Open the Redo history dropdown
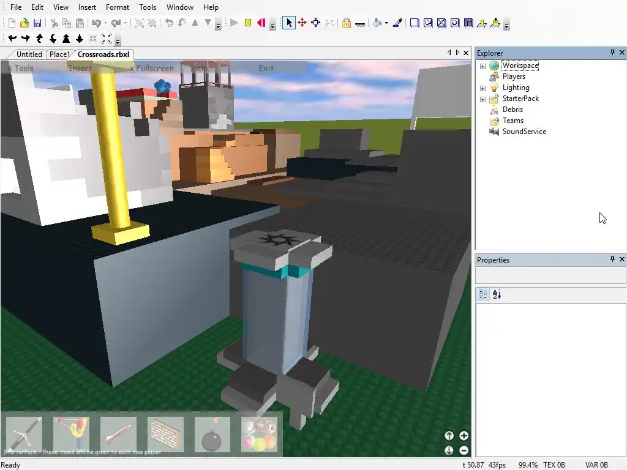This screenshot has width=627, height=470. [x=125, y=23]
